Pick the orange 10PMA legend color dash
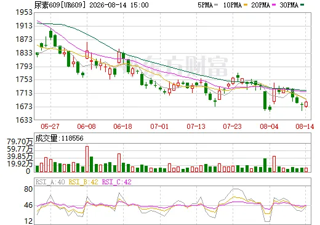This screenshot has height=225, width=320. click(x=245, y=5)
